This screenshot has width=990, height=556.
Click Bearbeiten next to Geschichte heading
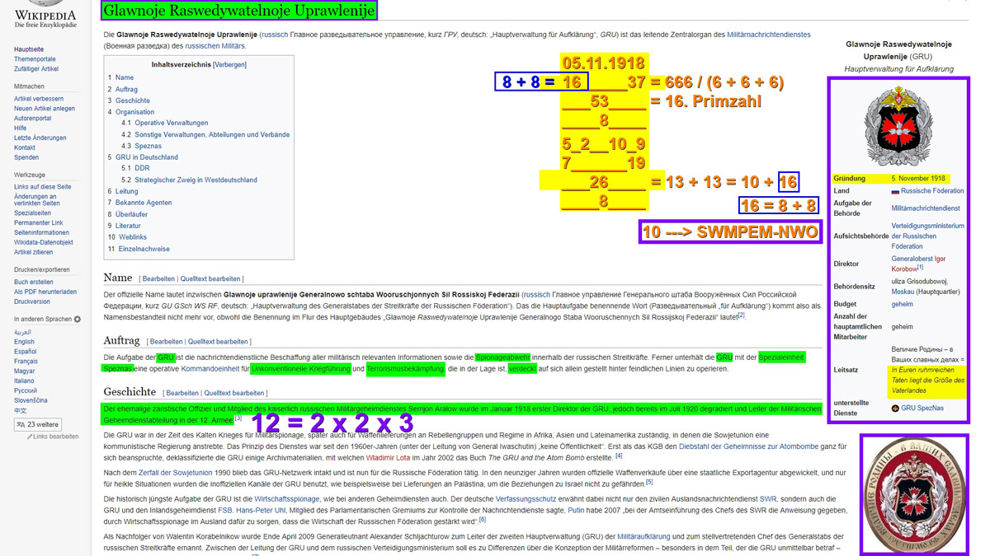[182, 394]
